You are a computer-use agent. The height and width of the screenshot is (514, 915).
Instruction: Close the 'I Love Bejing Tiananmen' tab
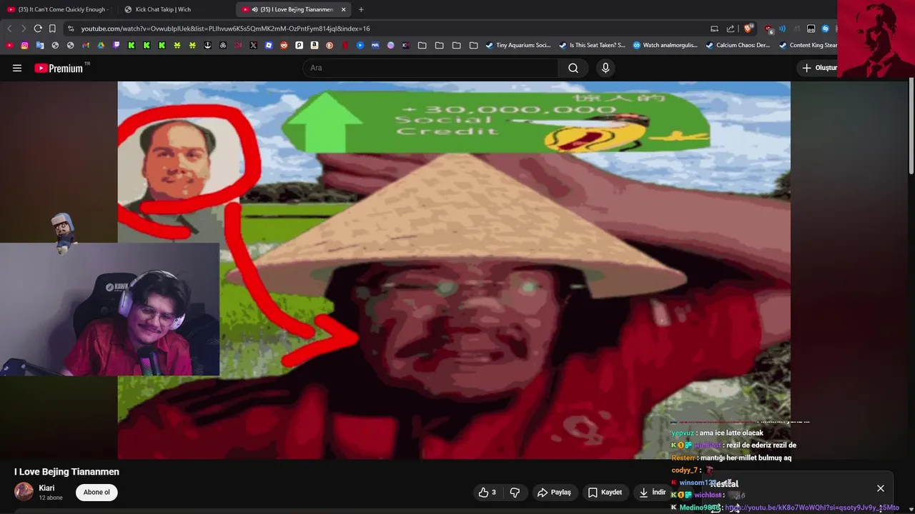344,9
